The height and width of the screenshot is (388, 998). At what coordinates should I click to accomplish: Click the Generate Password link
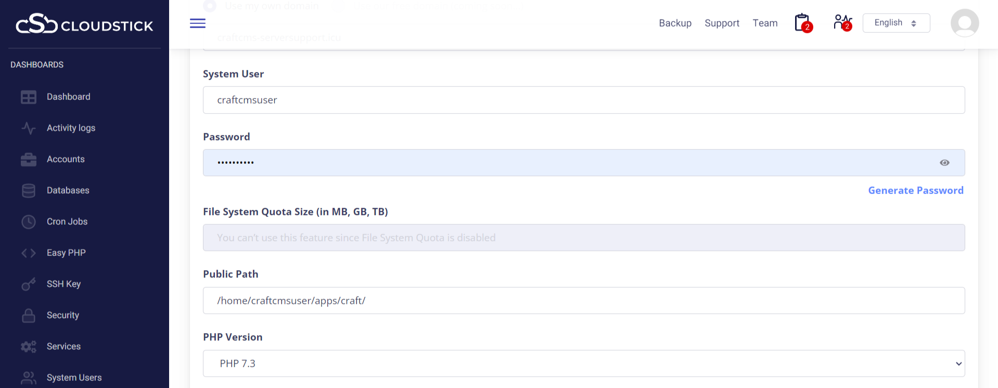pos(915,190)
